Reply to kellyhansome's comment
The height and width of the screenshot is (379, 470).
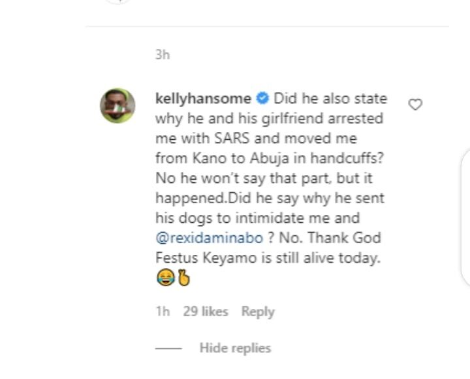click(x=258, y=312)
